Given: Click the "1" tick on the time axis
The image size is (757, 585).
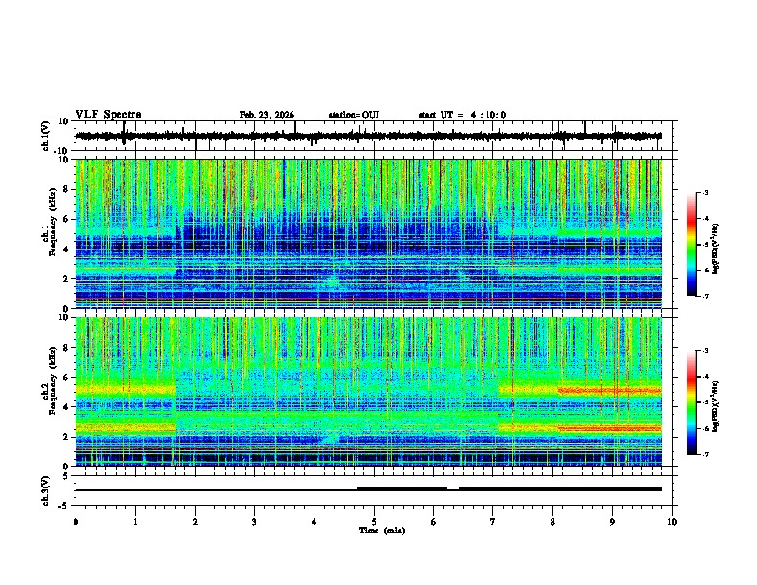Looking at the screenshot, I should click(x=135, y=522).
